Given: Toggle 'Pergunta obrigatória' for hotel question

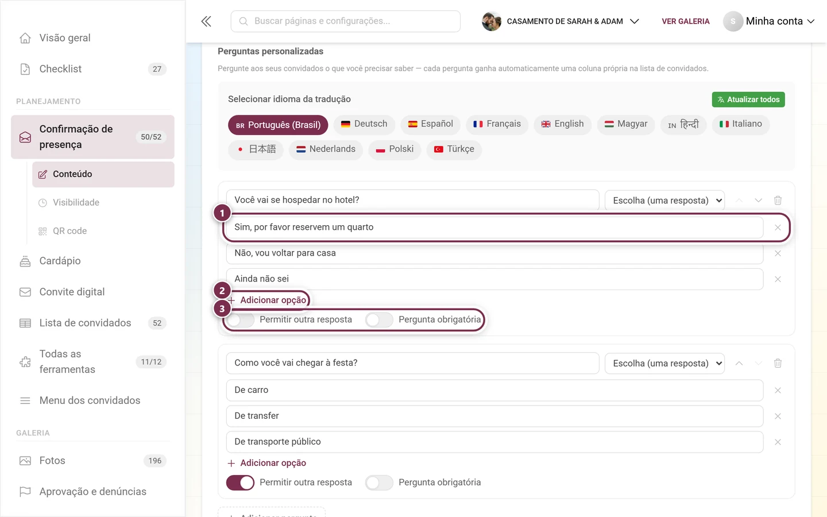Looking at the screenshot, I should point(379,320).
